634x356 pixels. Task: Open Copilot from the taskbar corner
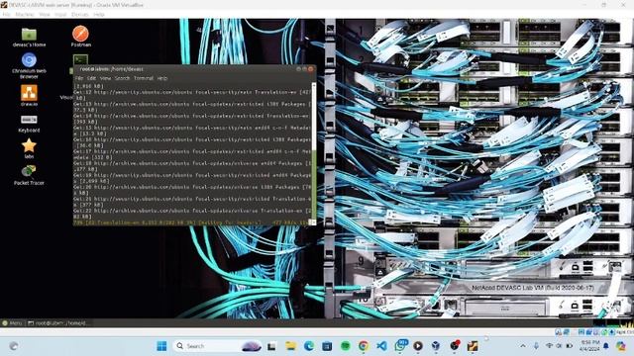click(621, 346)
